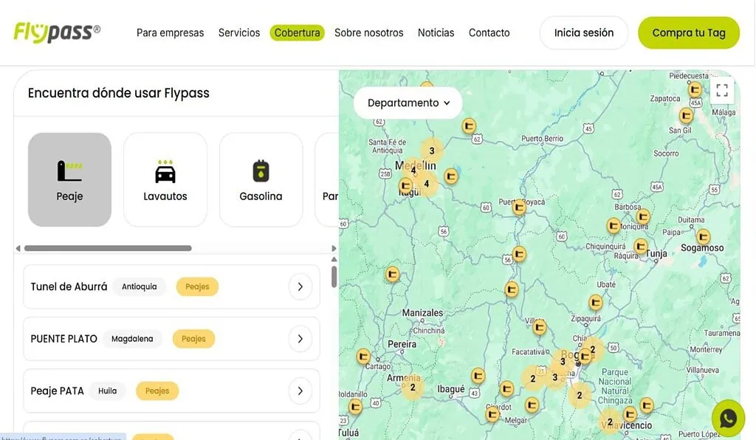This screenshot has height=440, width=756.
Task: Click 'Tunel de Aburrá' title text
Action: click(69, 286)
